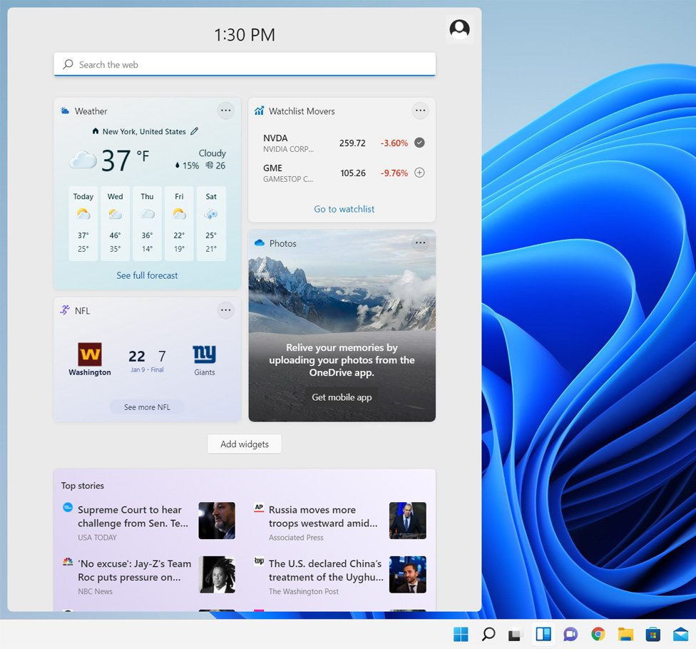This screenshot has width=696, height=649.
Task: Open the Photos widget's more options menu
Action: pyautogui.click(x=421, y=242)
